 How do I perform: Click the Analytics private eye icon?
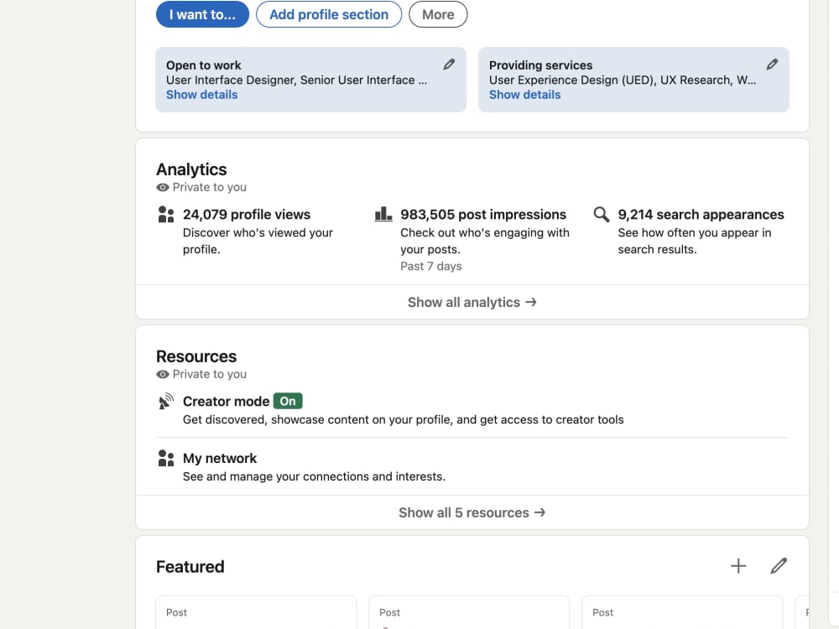(x=162, y=187)
